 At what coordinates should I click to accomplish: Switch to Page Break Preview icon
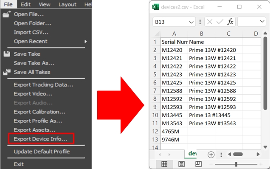point(198,164)
